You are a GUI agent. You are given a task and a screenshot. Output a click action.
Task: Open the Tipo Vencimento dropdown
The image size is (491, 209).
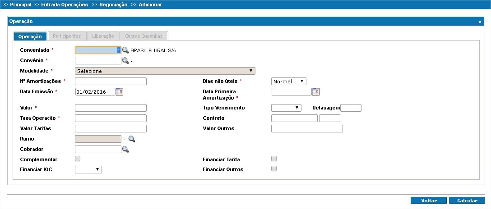[286, 108]
